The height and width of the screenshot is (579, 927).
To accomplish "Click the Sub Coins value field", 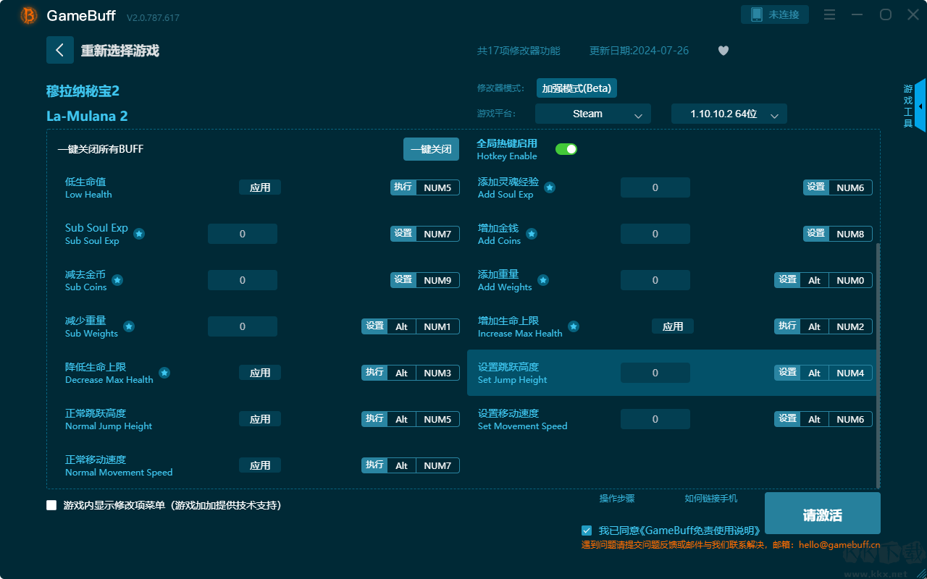I will [x=243, y=280].
